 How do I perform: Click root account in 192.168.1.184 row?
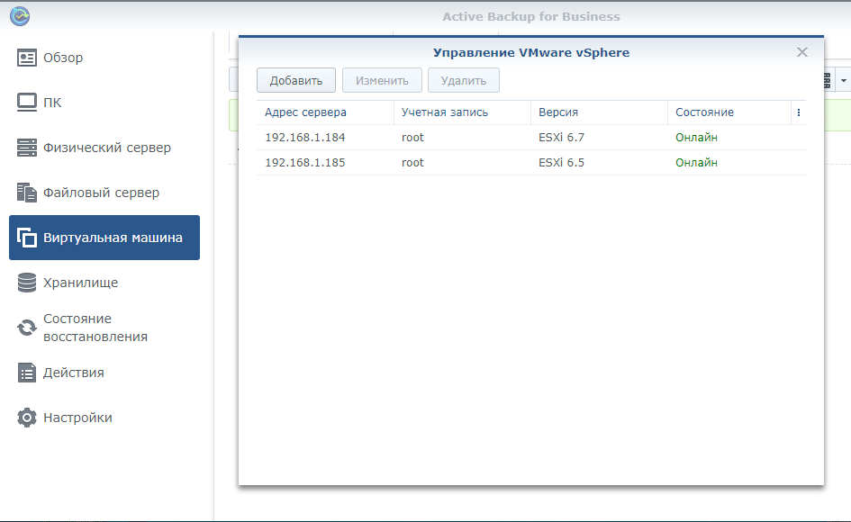coord(412,138)
